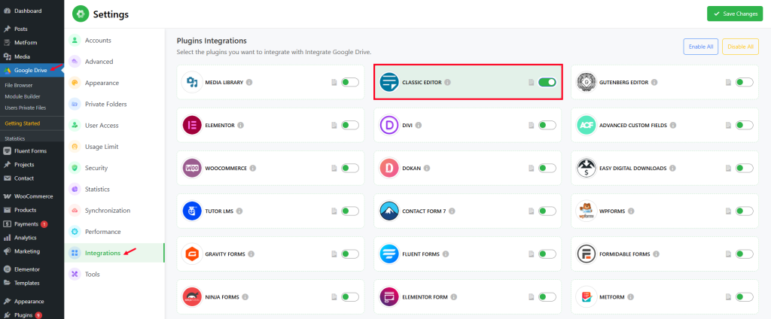The height and width of the screenshot is (319, 771).
Task: Toggle the Tutor LMS integration switch
Action: coord(350,211)
